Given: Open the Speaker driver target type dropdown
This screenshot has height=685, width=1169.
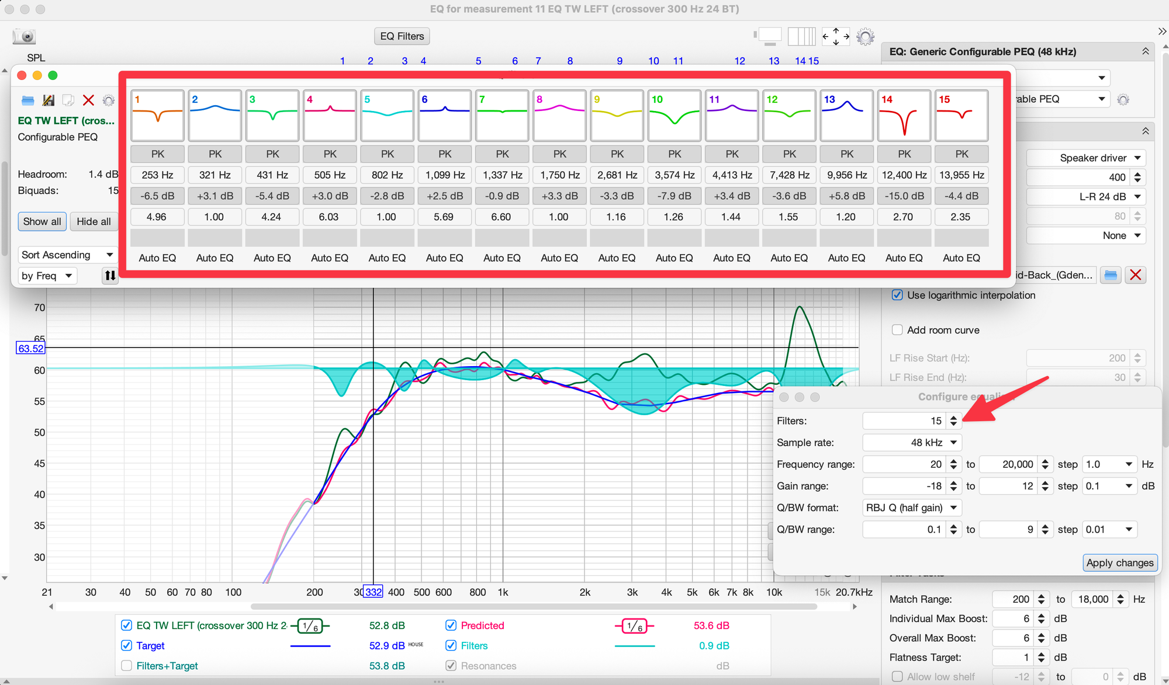Looking at the screenshot, I should point(1094,158).
